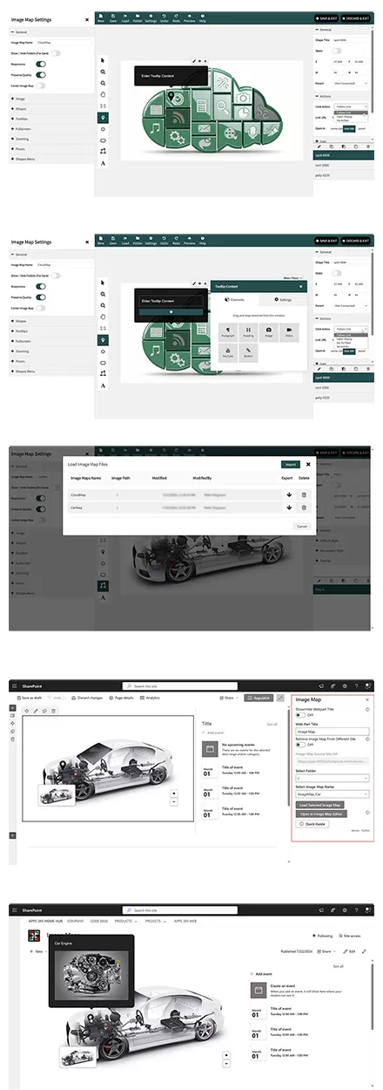Open the Select Folder dropdown in Image Map pane
Screen dimensions: 383x1090
(333, 777)
